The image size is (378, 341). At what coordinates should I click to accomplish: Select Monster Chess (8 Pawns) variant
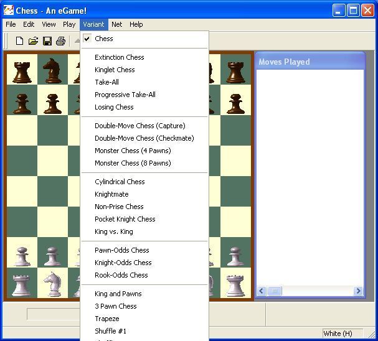[133, 163]
